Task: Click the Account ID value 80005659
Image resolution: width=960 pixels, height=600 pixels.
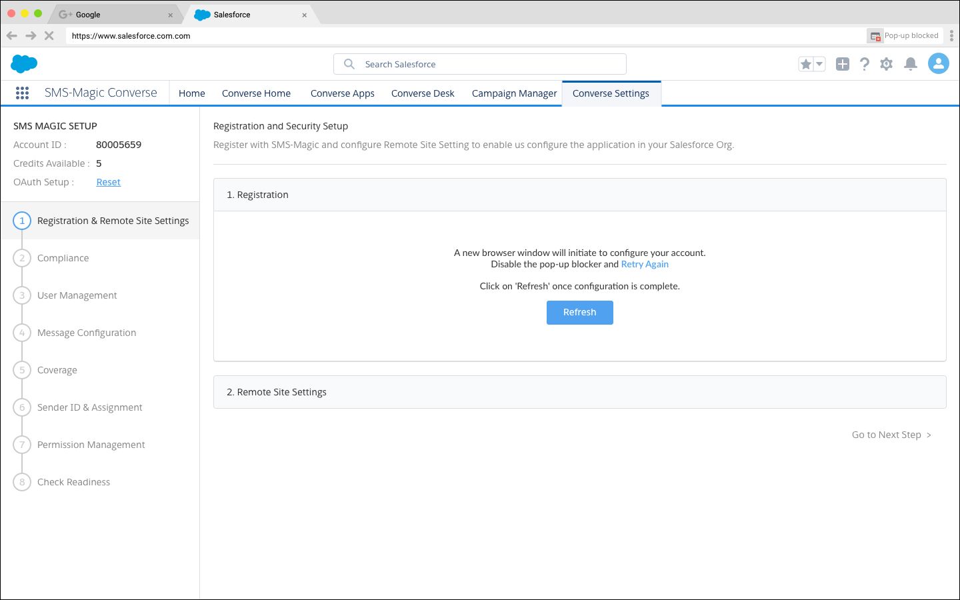Action: (119, 145)
